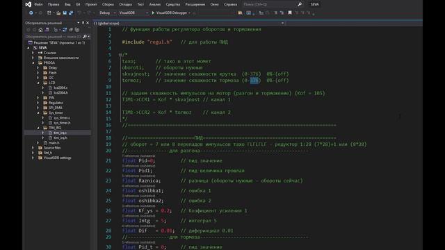Click the folder icon toolbar button left of code map
Image resolution: width=445 pixels, height=250 pixels.
[x=240, y=12]
